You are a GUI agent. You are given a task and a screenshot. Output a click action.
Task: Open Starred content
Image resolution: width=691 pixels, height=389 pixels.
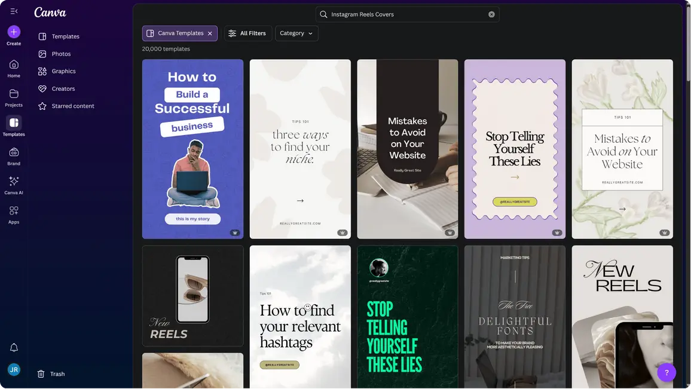[72, 106]
